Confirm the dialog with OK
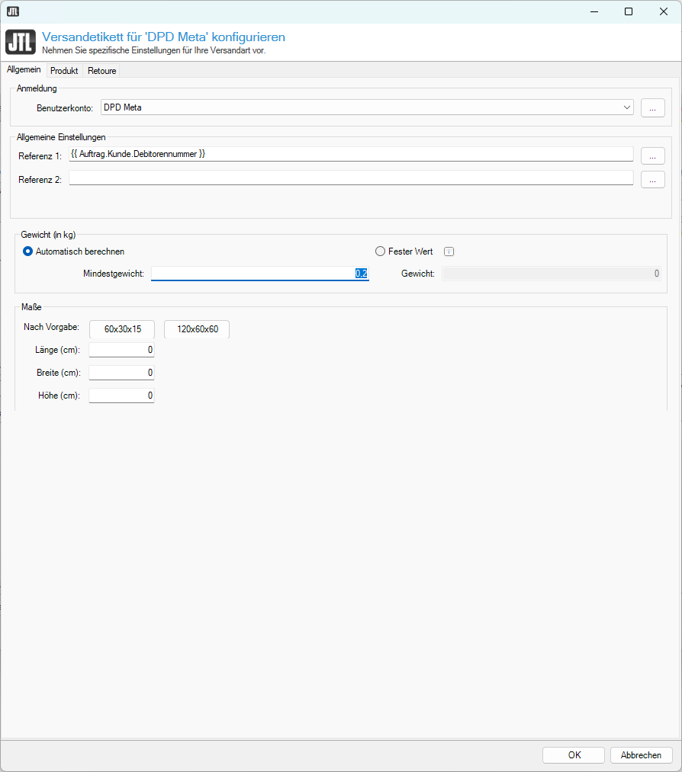 [574, 755]
